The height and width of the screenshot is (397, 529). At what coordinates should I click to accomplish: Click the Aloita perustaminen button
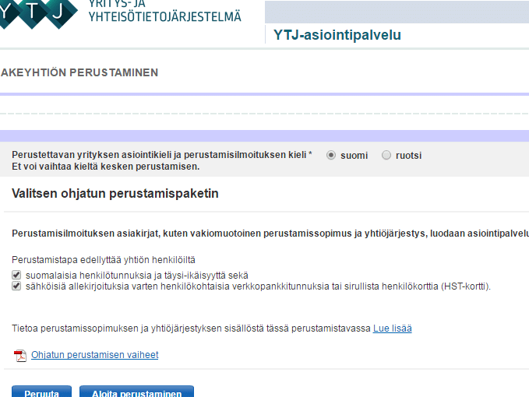tap(136, 392)
